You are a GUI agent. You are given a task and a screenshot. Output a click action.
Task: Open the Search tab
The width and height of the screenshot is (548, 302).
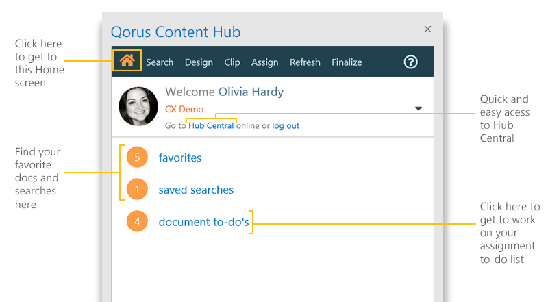tap(160, 62)
